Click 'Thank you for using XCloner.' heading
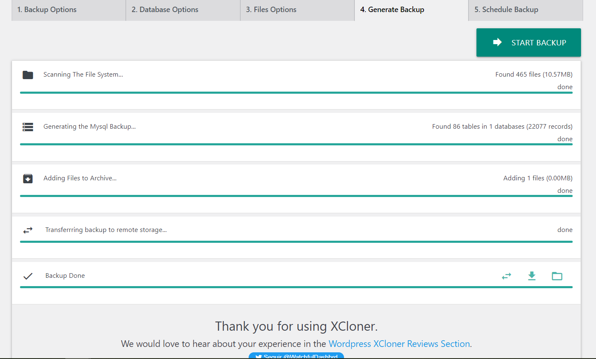Screen dimensions: 596x359 pyautogui.click(x=296, y=326)
